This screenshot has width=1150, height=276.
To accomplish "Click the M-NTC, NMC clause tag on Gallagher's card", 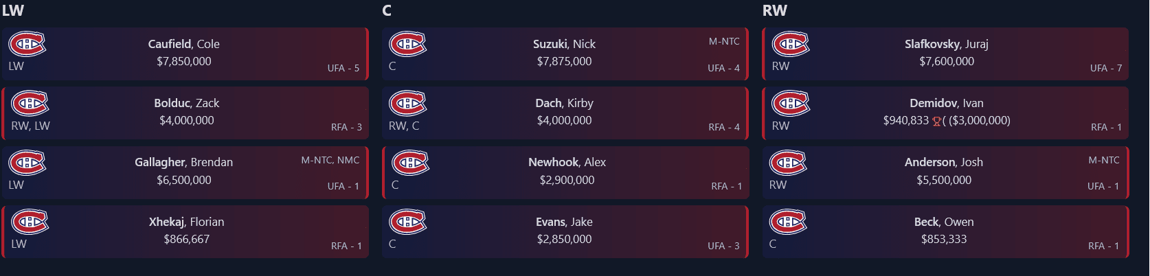I will (x=330, y=160).
